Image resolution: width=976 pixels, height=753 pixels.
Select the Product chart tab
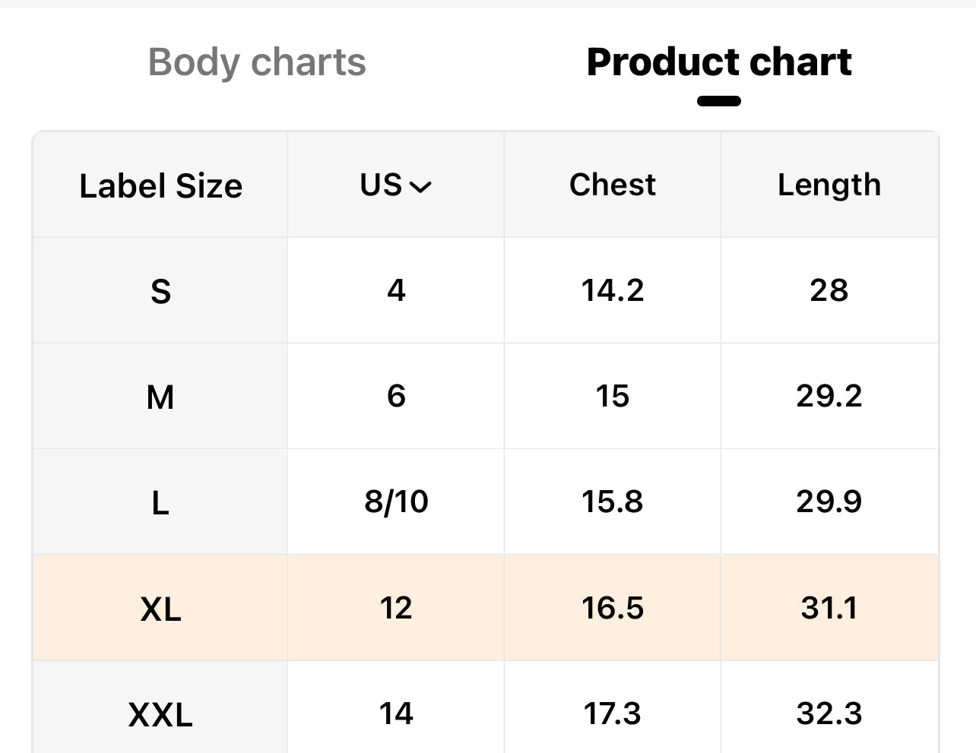718,62
